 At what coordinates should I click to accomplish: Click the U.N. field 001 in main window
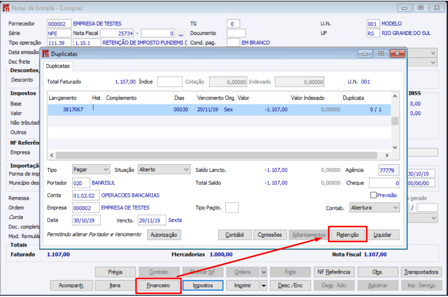[x=373, y=24]
